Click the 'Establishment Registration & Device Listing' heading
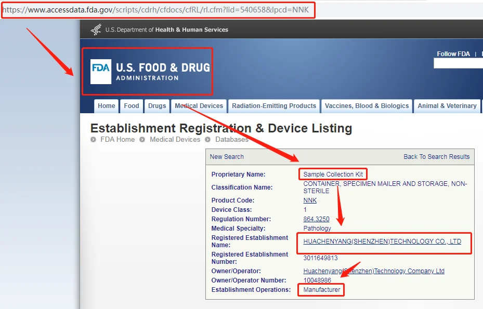The image size is (483, 309). click(x=221, y=128)
